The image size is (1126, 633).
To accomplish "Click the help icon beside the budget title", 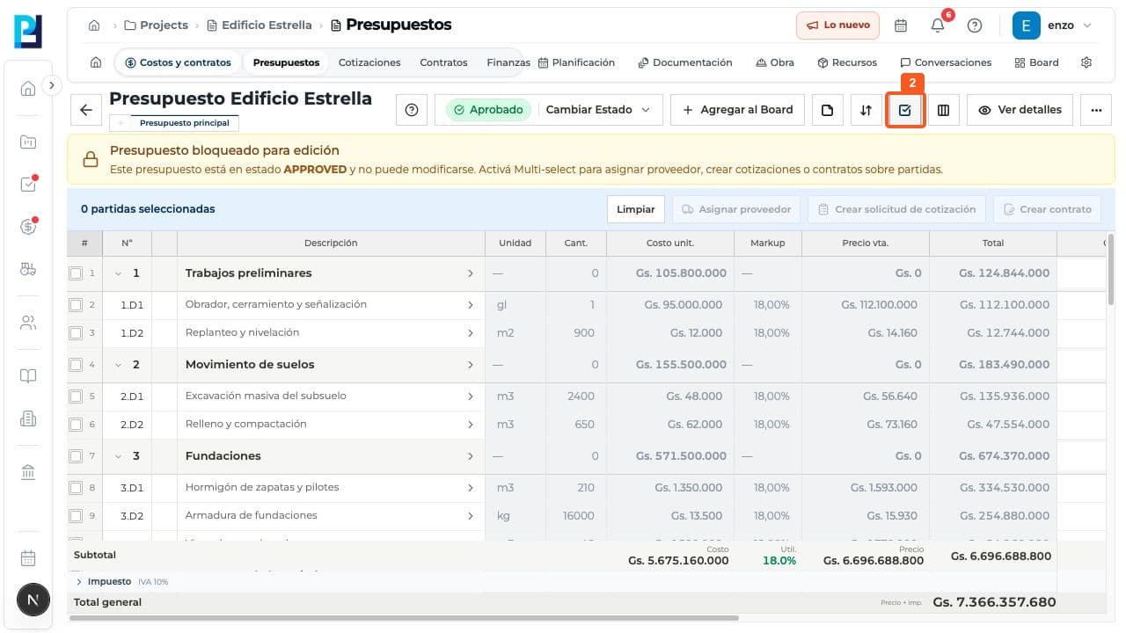I will 412,110.
